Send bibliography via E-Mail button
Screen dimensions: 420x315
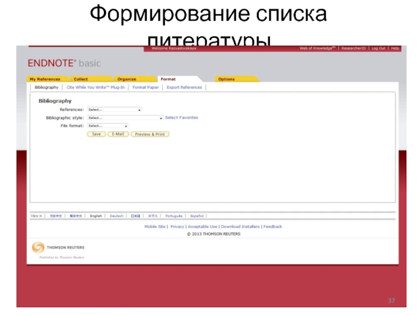118,134
